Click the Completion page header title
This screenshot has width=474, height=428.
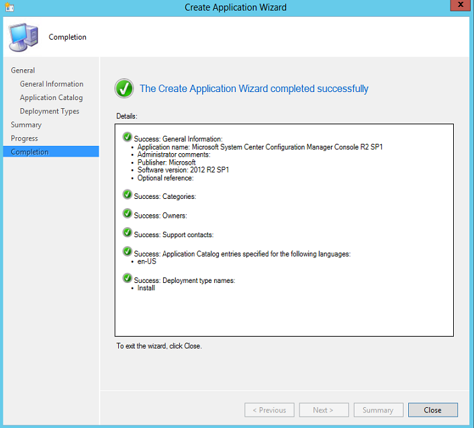67,37
